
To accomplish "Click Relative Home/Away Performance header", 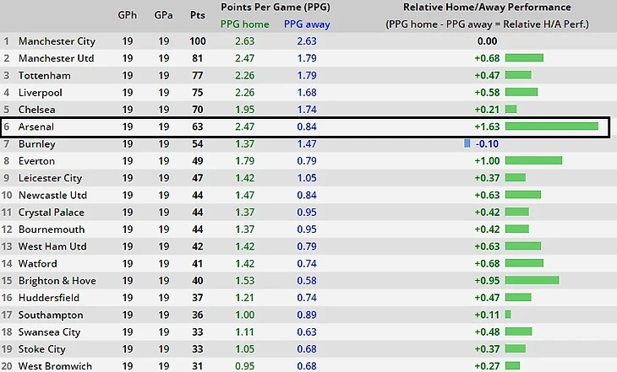I will point(487,7).
